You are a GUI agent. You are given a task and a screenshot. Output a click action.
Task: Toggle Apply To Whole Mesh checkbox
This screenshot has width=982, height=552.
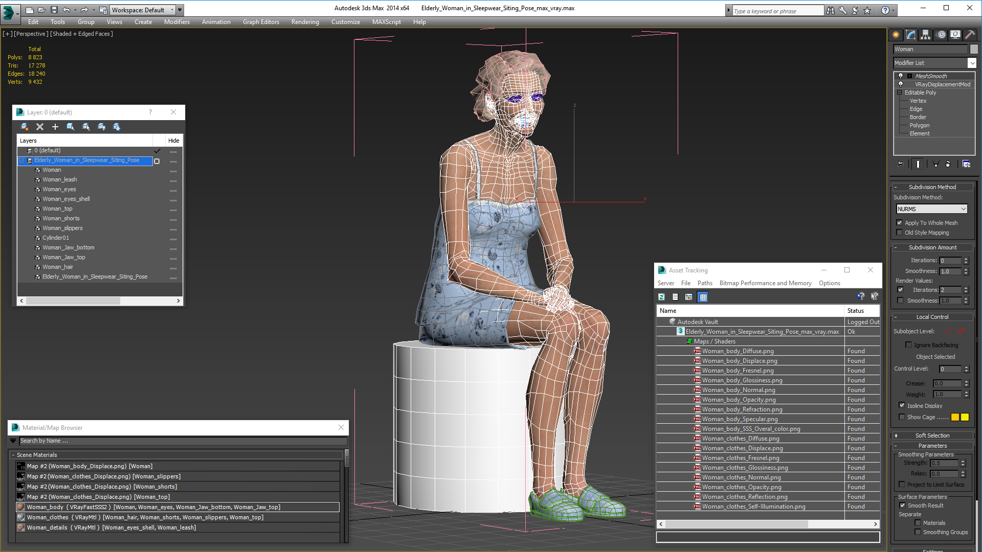[900, 223]
